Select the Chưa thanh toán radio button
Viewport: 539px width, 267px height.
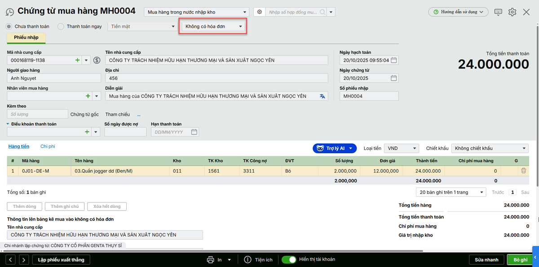point(9,26)
